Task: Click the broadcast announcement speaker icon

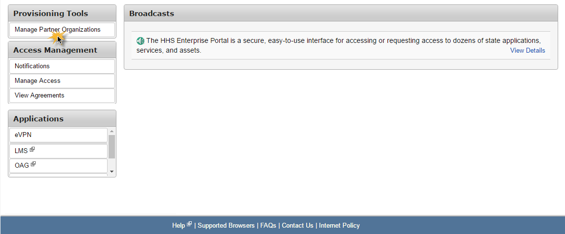Action: pyautogui.click(x=140, y=41)
